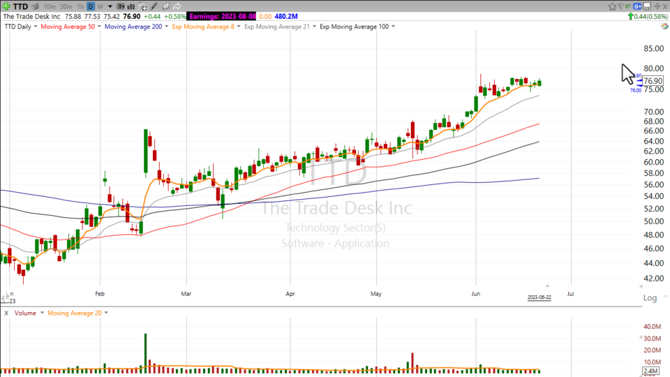This screenshot has width=670, height=377.
Task: Click the move pane cross-arrows icon
Action: (x=657, y=6)
